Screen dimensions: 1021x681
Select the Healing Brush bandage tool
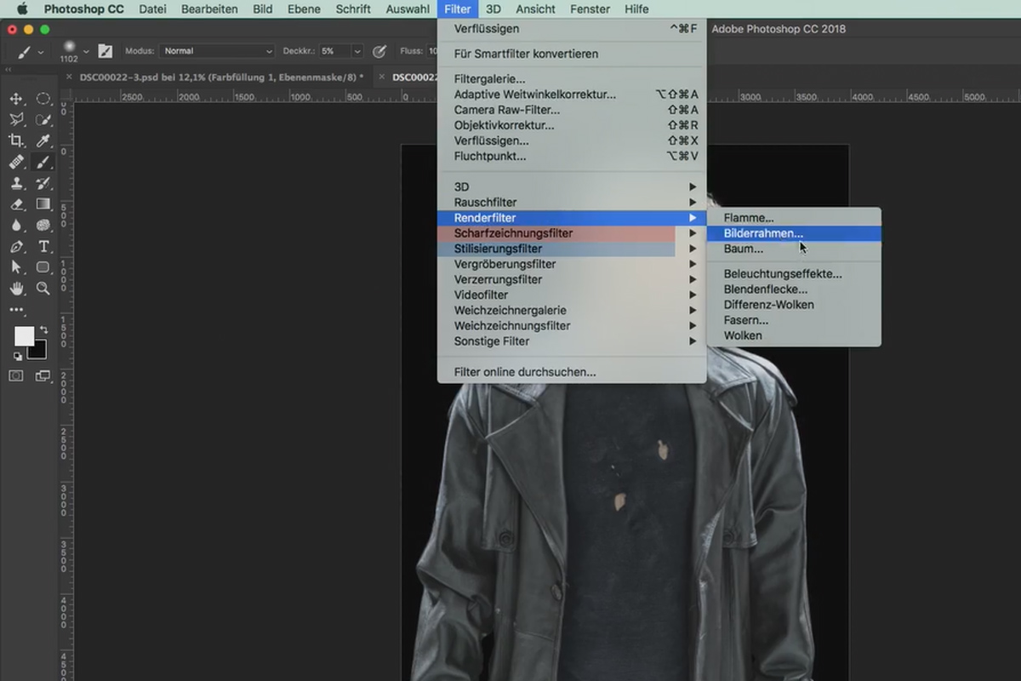(x=16, y=162)
